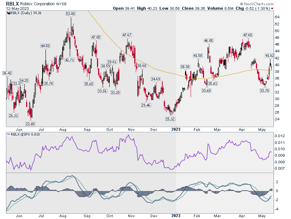Click the 33.37 price label
Image resolution: width=291 pixels, height=219 pixels.
(x=18, y=84)
